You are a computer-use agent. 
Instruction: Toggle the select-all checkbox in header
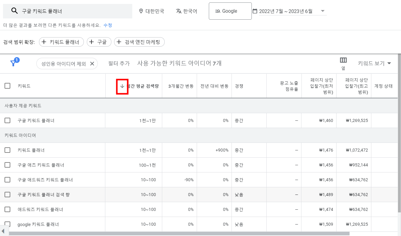(7, 86)
